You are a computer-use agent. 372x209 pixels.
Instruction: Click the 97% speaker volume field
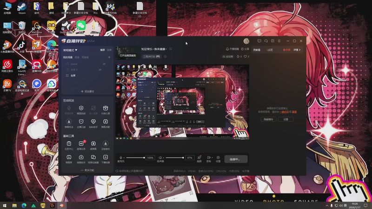coord(190,158)
